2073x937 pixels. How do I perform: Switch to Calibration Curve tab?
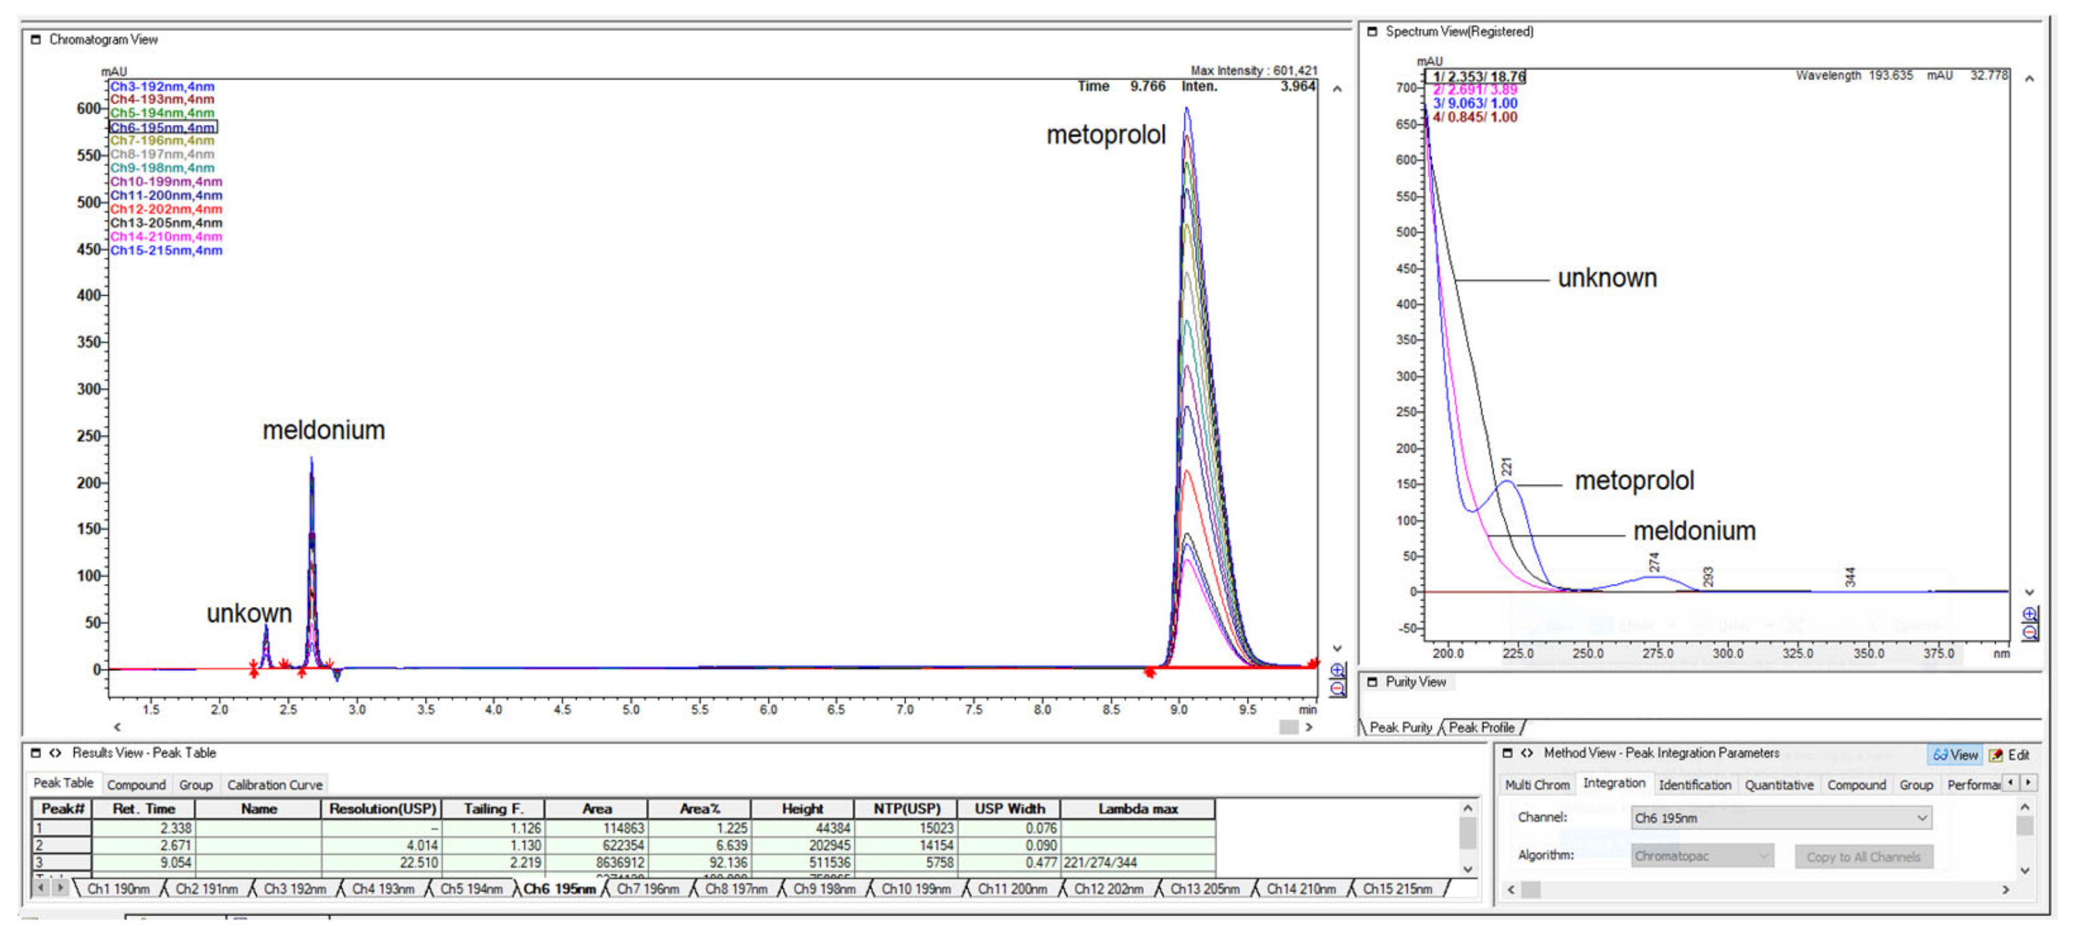point(274,785)
